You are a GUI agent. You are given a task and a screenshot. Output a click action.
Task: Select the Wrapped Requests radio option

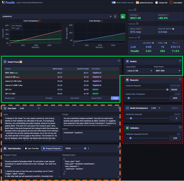(52, 149)
